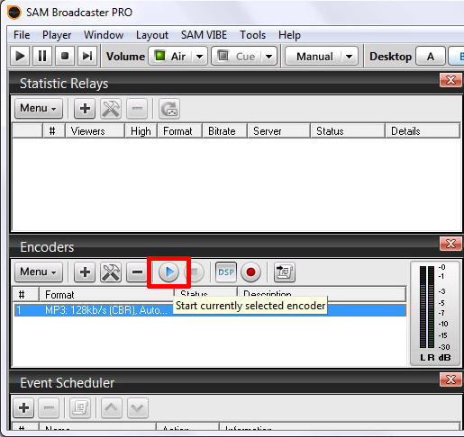Close the Encoders panel
This screenshot has height=437, width=464.
pos(450,244)
